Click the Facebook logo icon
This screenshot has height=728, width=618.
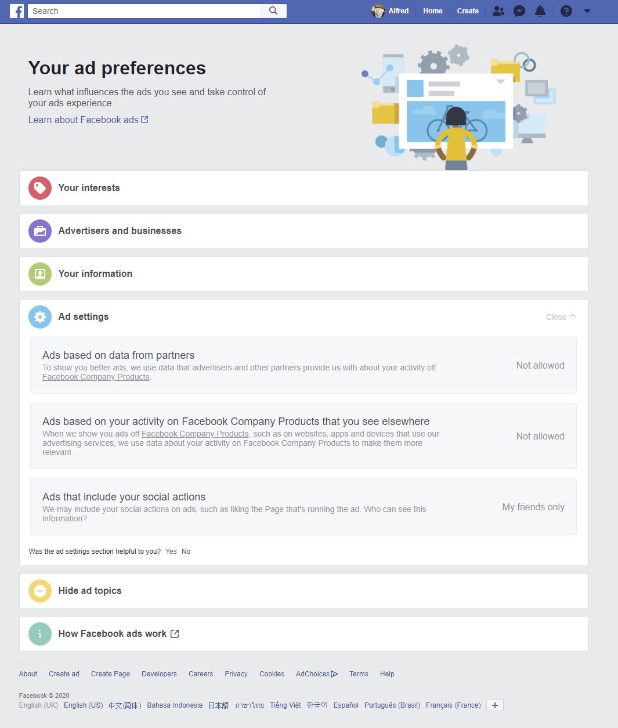pos(17,11)
